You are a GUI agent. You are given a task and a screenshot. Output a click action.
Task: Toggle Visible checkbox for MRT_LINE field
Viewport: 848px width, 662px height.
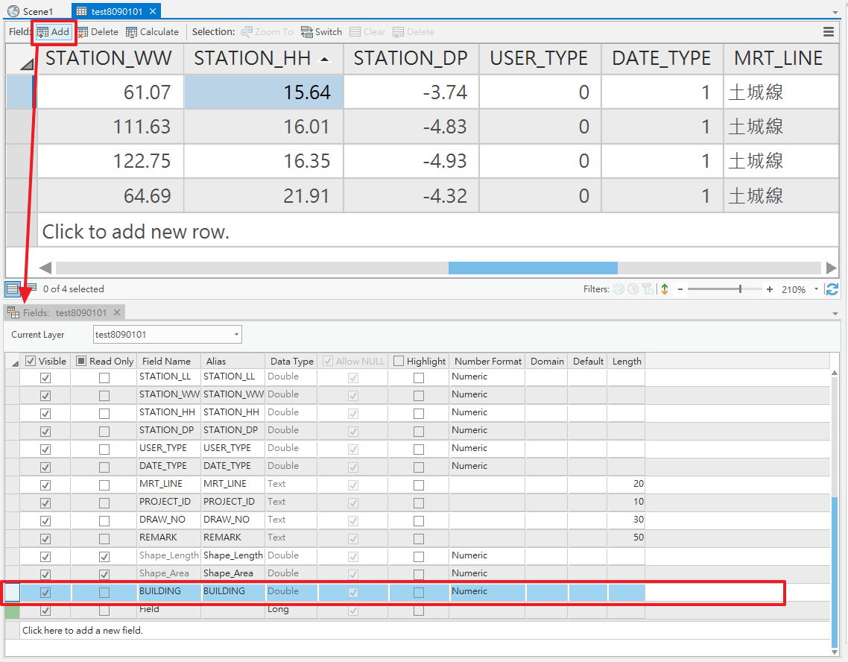45,485
